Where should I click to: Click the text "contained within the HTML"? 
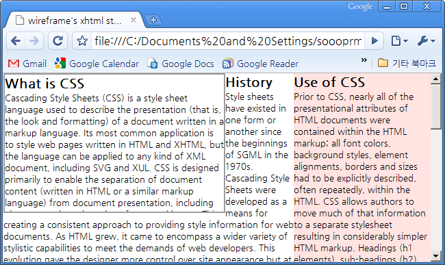tap(351, 132)
